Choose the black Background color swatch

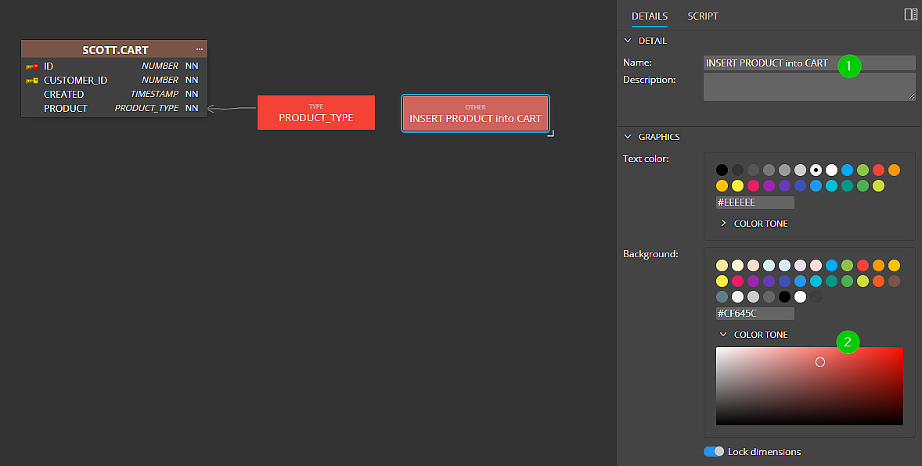(x=784, y=297)
